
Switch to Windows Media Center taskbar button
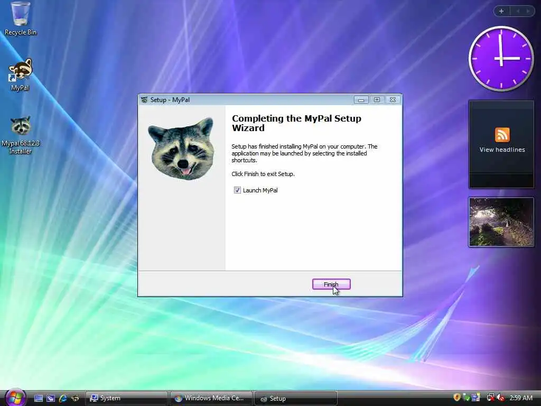point(211,399)
